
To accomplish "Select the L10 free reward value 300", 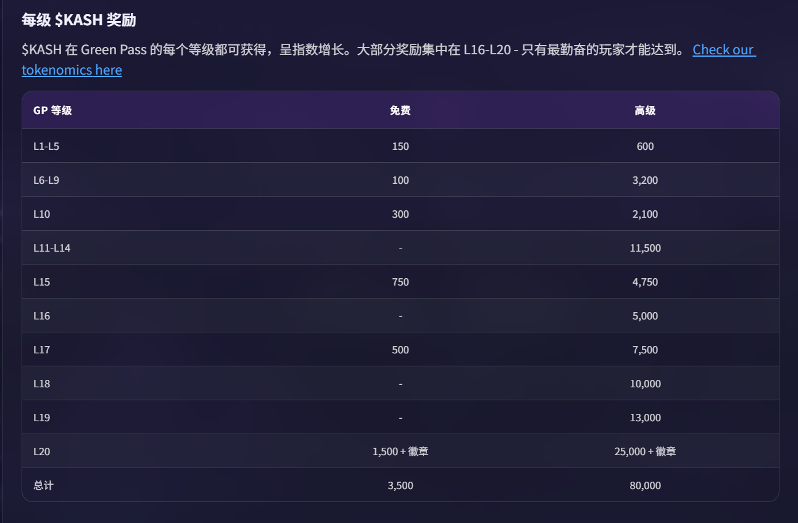I will [400, 214].
